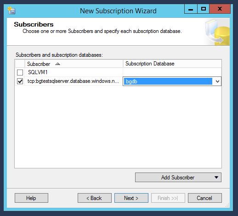Open the Add Subscriber dropdown button
Screen dimensions: 238x216
tap(178, 177)
